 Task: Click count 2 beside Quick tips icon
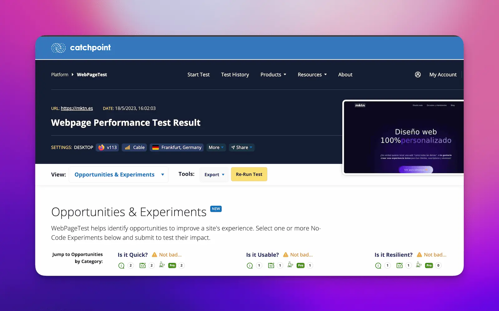click(x=131, y=266)
